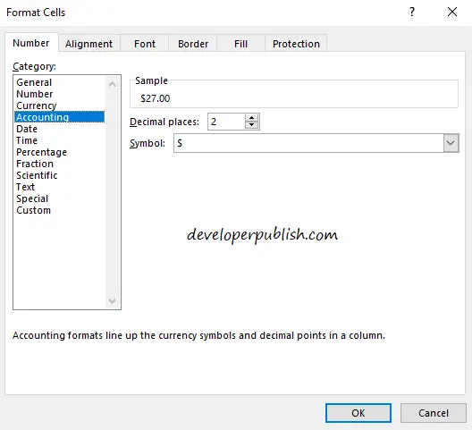Open the Font tab
Image resolution: width=472 pixels, height=430 pixels.
coord(145,44)
